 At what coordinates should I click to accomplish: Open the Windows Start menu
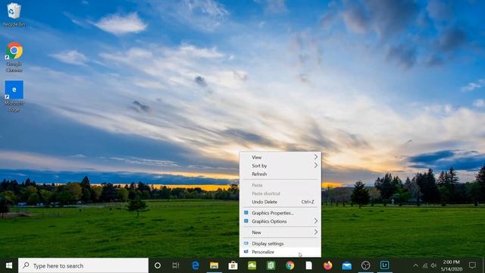9,265
